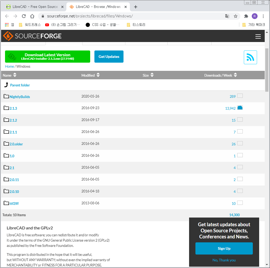Open the profile avatar R
270x268 pixels.
tap(254, 16)
